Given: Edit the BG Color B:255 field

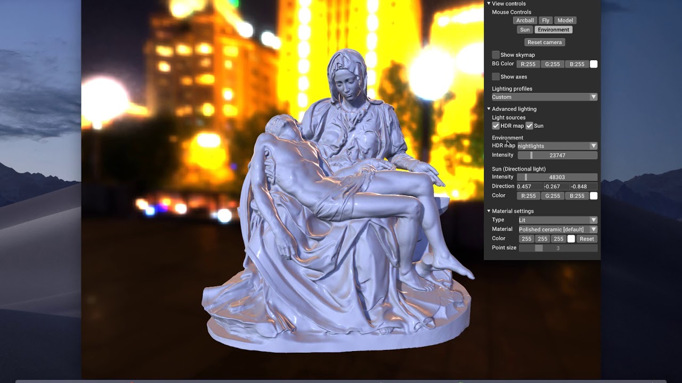Looking at the screenshot, I should [x=577, y=64].
